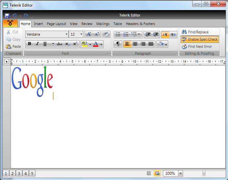228x180 pixels.
Task: Toggle Italic formatting
Action: pyautogui.click(x=37, y=44)
